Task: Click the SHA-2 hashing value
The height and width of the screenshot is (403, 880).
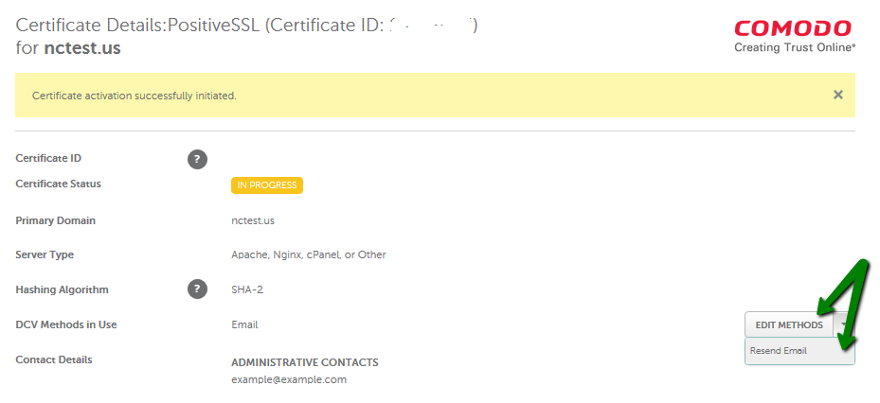Action: [x=247, y=289]
